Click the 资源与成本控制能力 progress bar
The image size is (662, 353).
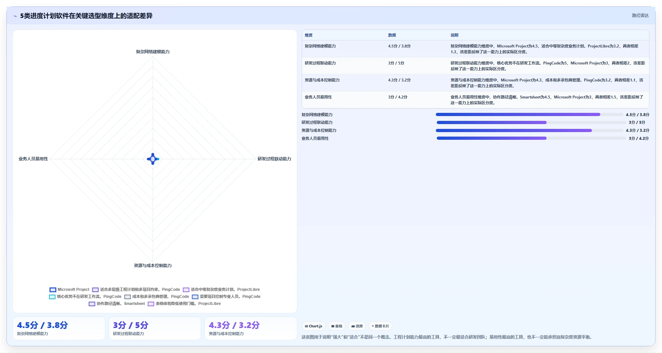pyautogui.click(x=529, y=130)
